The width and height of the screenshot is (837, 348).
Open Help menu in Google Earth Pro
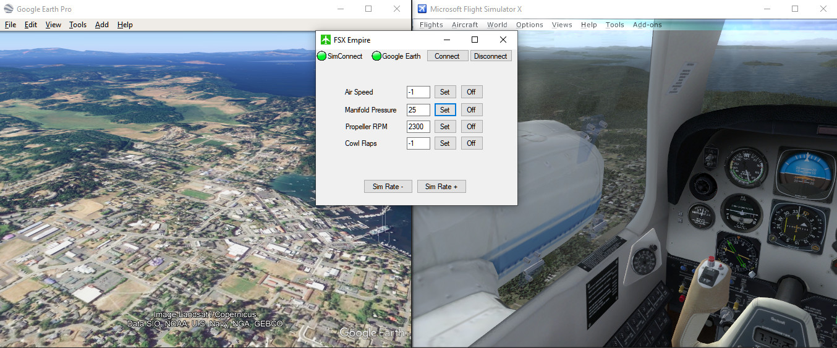[125, 25]
